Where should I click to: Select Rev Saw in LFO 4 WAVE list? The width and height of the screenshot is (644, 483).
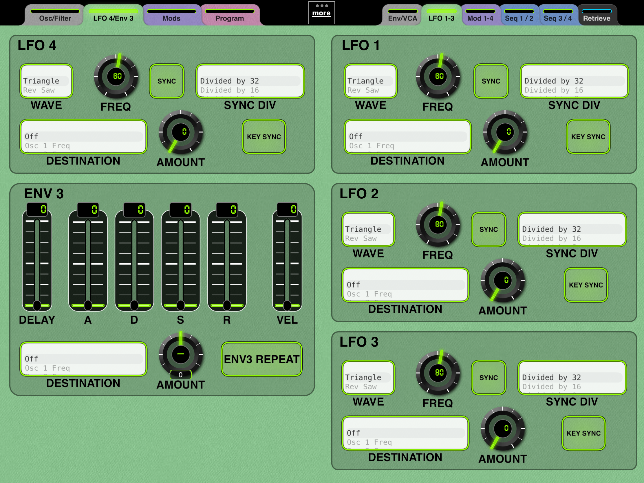tap(39, 90)
